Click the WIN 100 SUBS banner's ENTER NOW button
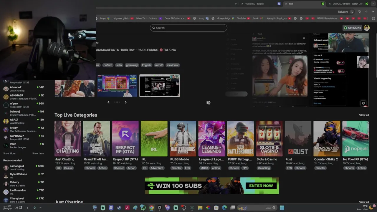 261,186
